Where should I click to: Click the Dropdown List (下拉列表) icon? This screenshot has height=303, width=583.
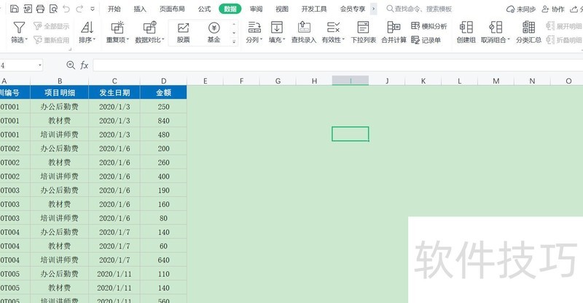point(363,28)
